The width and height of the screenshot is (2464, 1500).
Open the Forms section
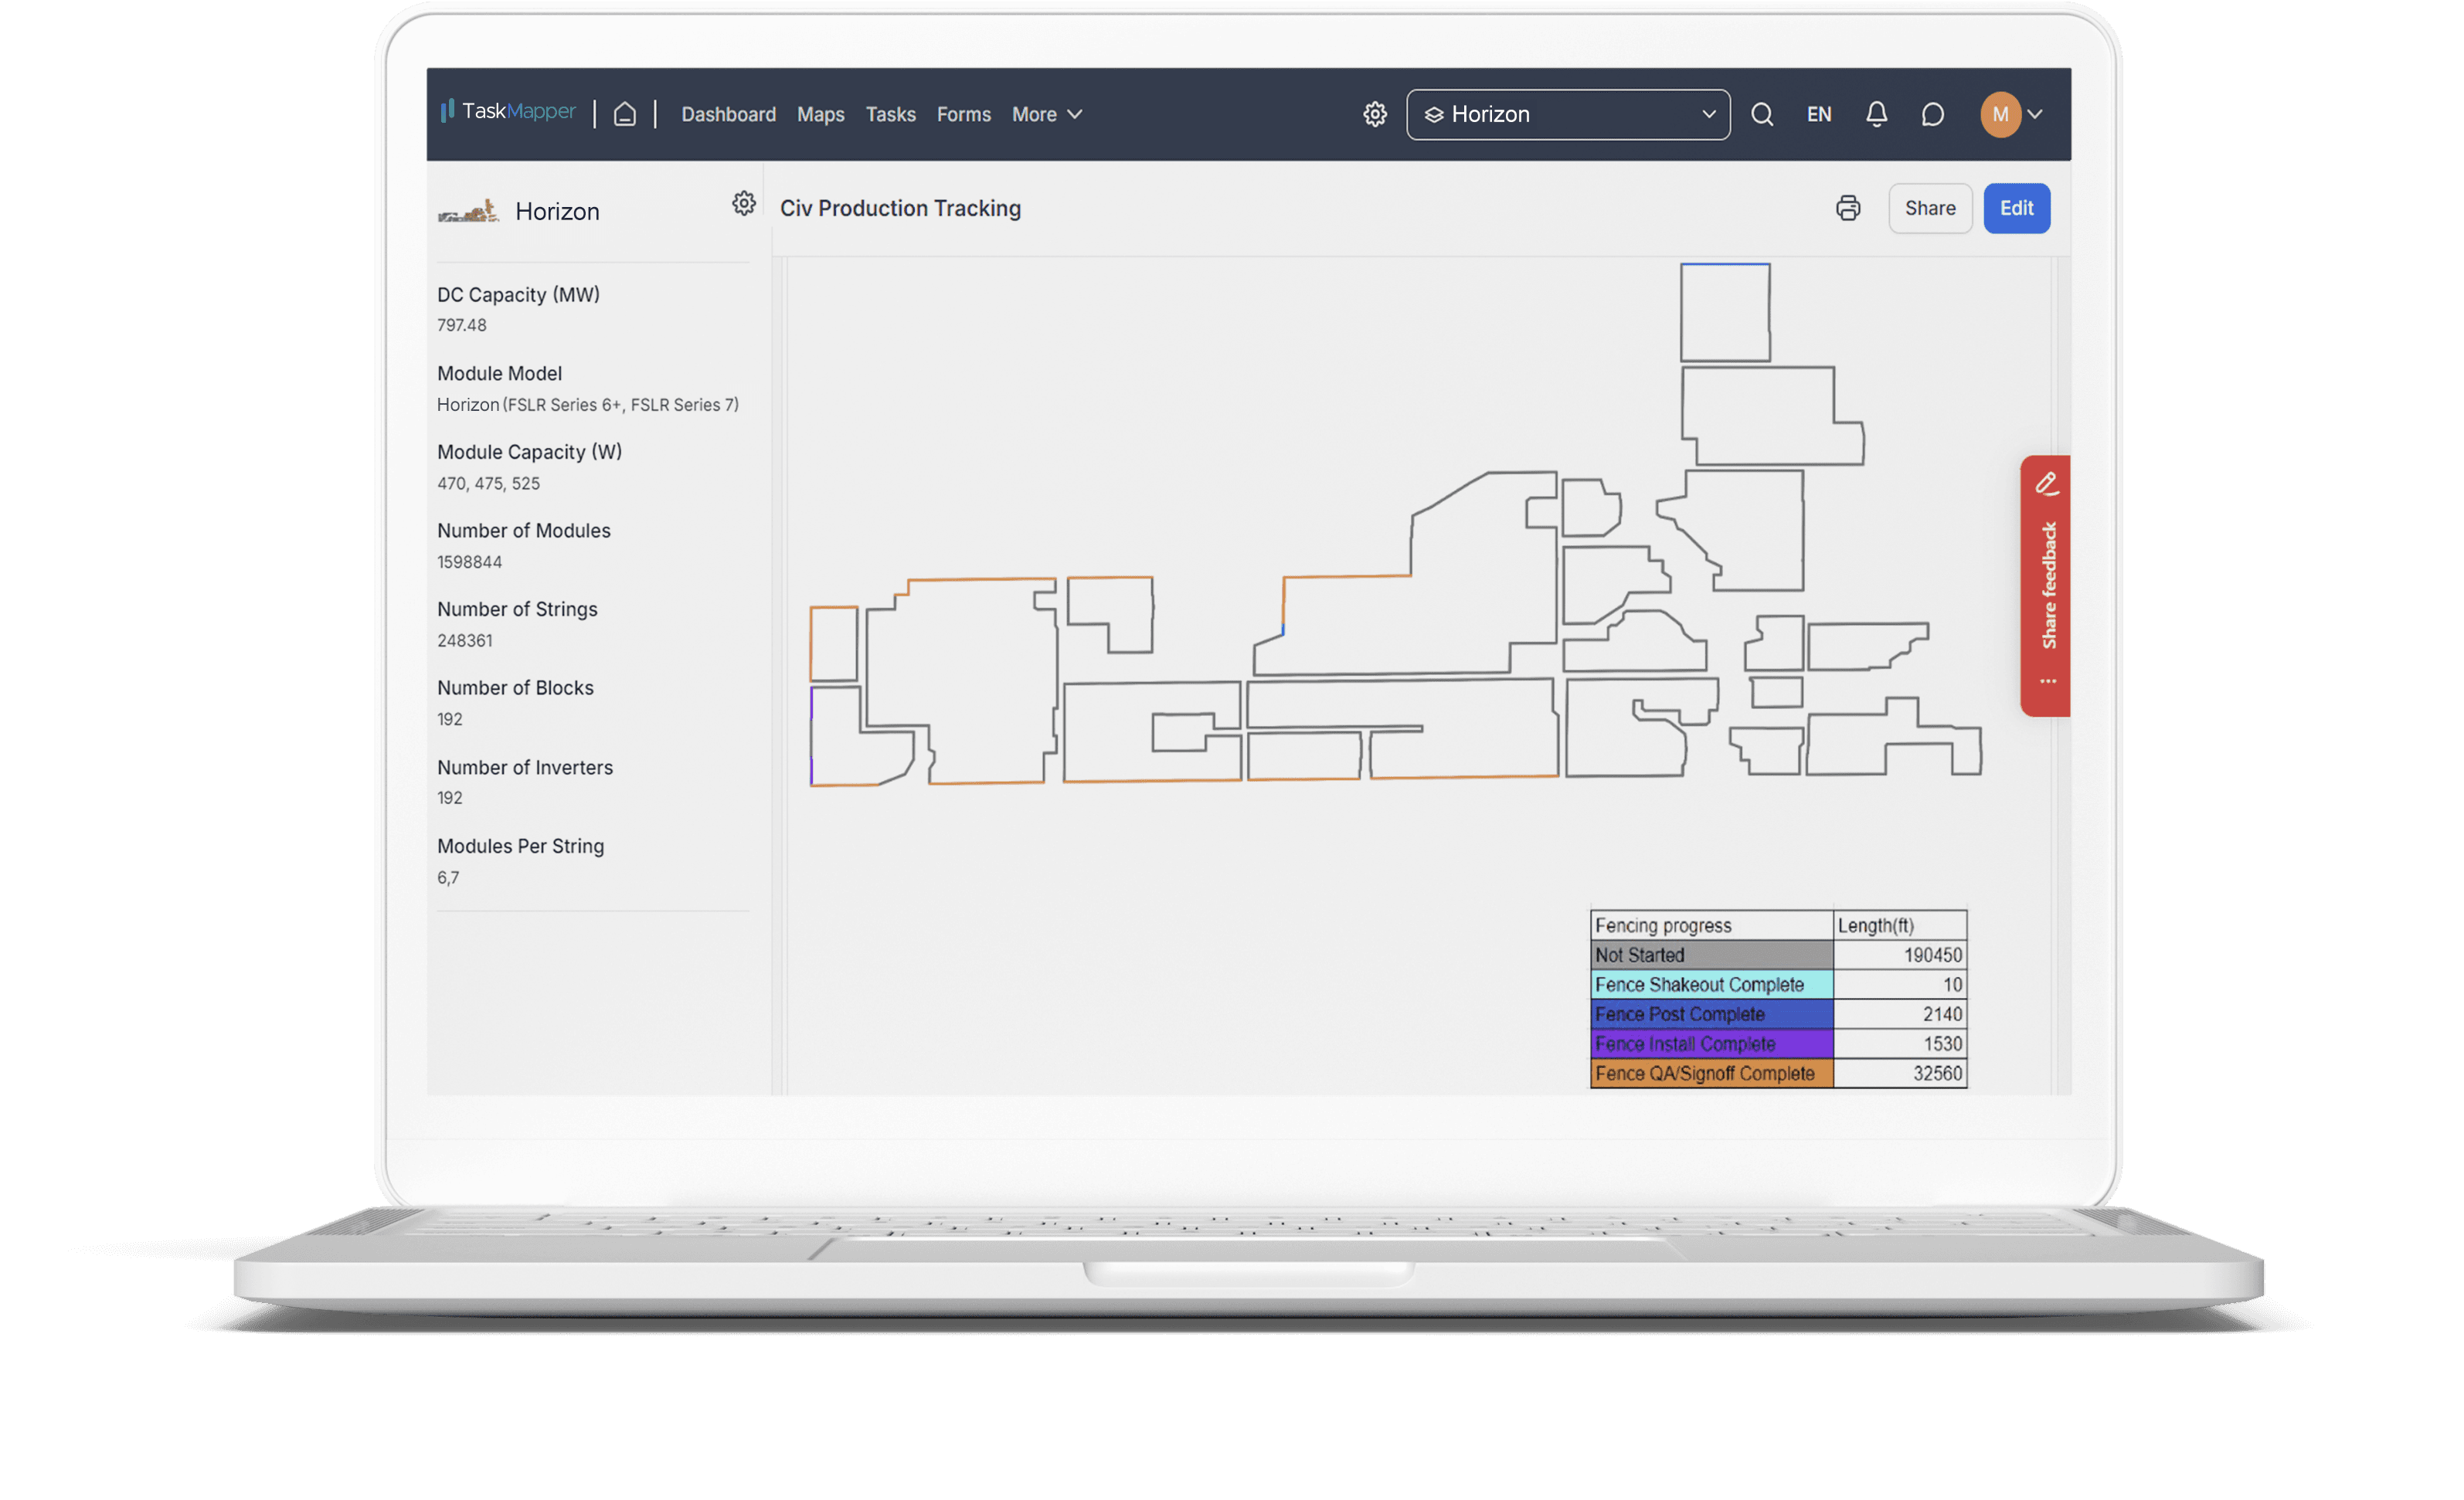tap(963, 114)
